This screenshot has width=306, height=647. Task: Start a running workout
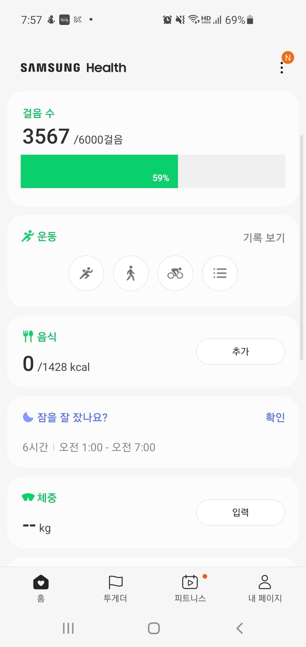[86, 273]
